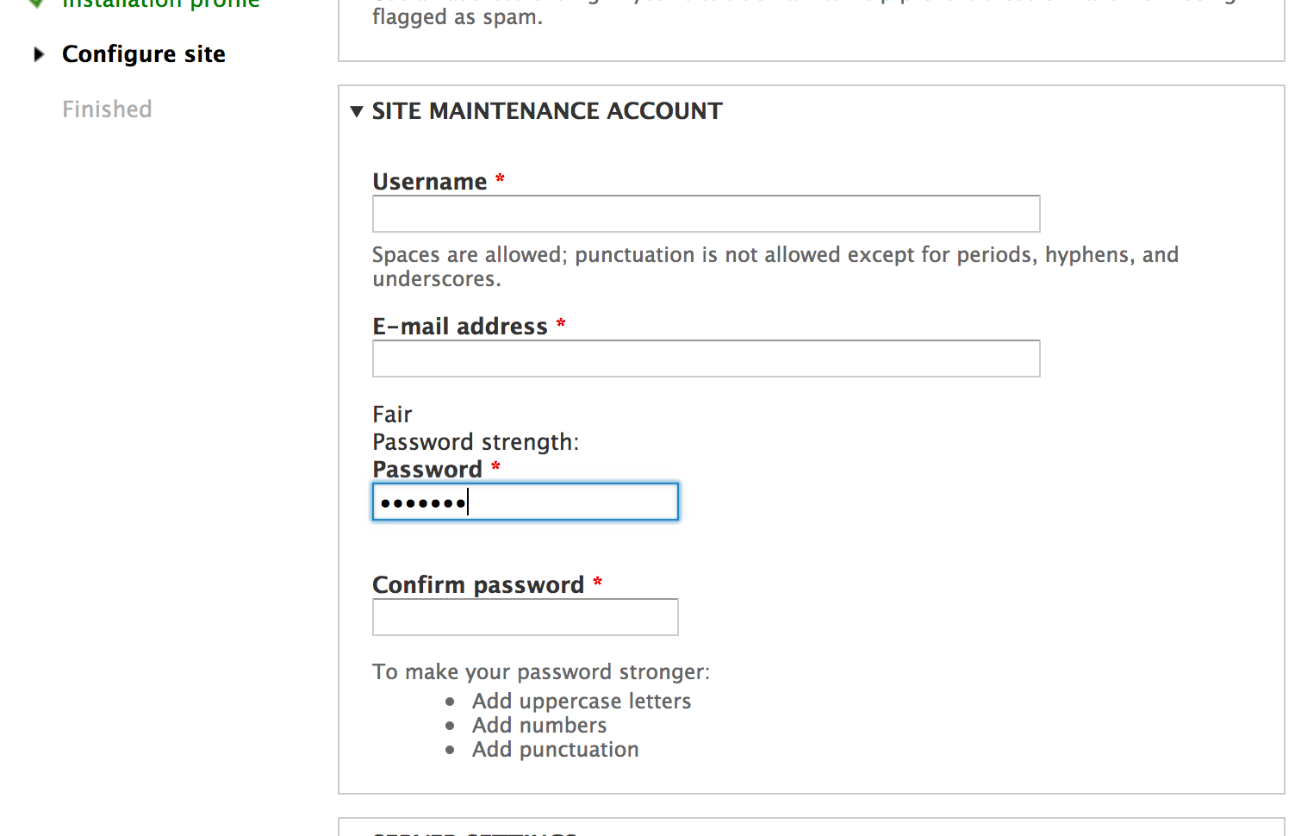This screenshot has height=836, width=1301.
Task: Click the green checkmark on Installation profile
Action: pos(34,3)
